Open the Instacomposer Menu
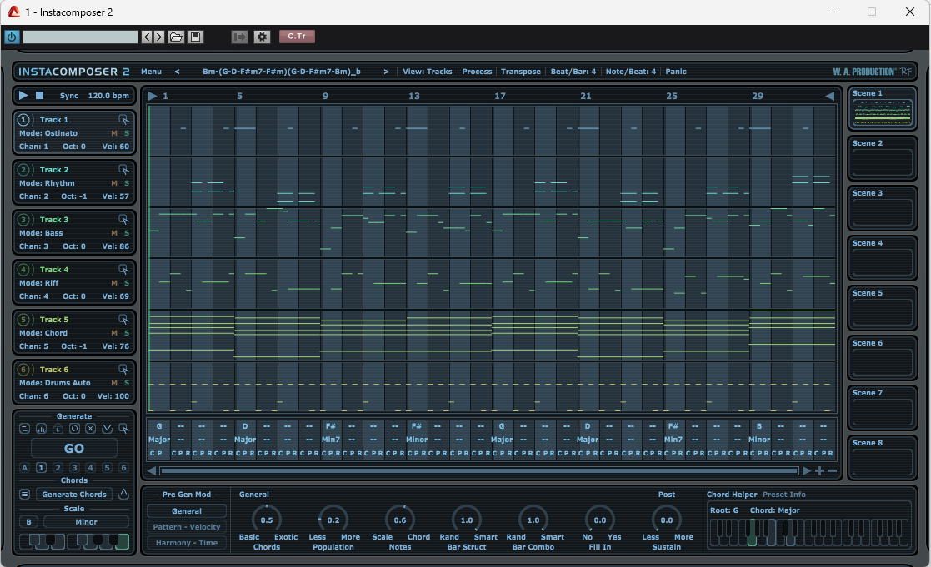 point(151,71)
